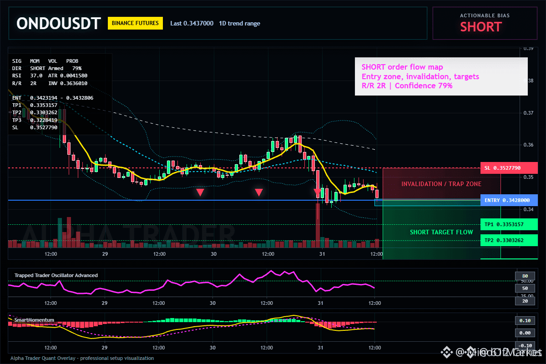Click the 20 level on the oscillator scale

[524, 301]
